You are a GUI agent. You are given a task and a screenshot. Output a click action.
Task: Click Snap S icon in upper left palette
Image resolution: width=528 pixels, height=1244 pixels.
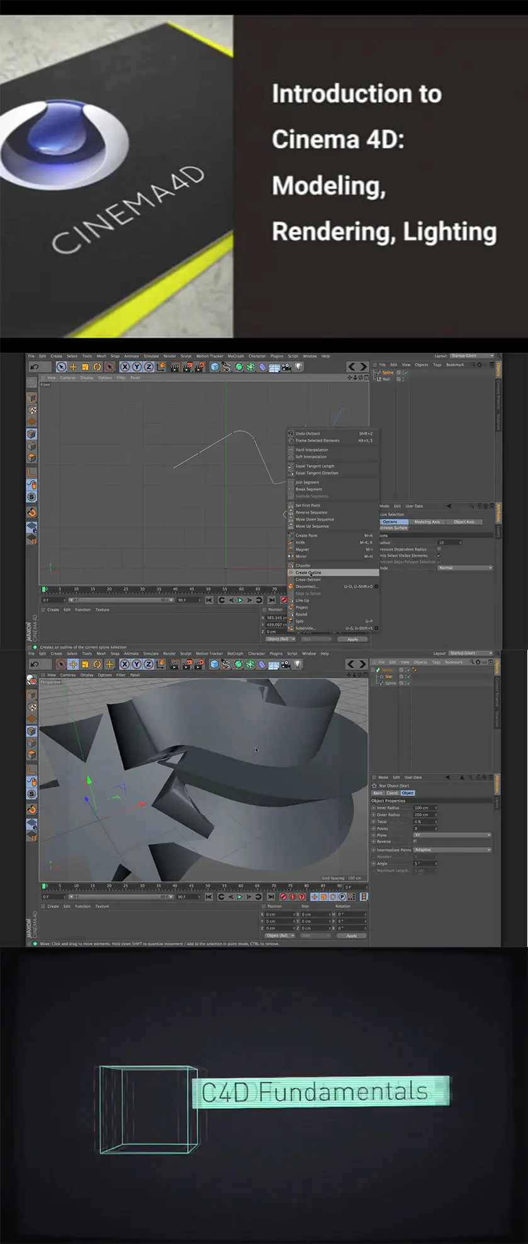click(x=31, y=497)
